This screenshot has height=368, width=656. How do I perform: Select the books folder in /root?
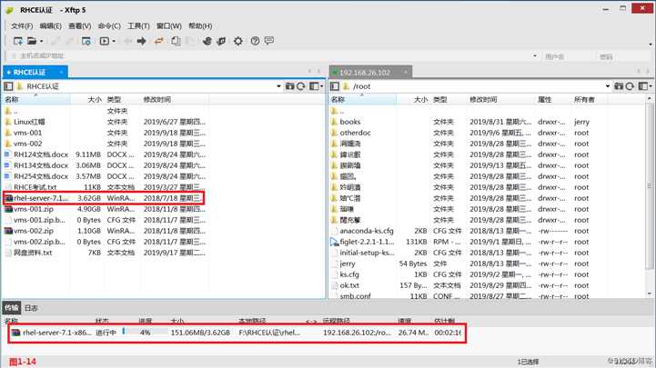[x=460, y=122]
